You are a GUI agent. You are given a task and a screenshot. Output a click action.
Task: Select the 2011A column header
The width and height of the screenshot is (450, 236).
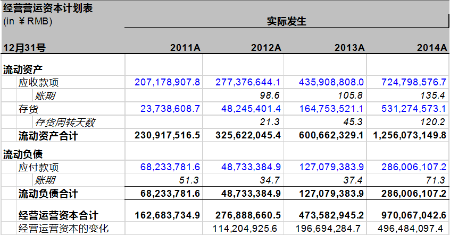185,47
